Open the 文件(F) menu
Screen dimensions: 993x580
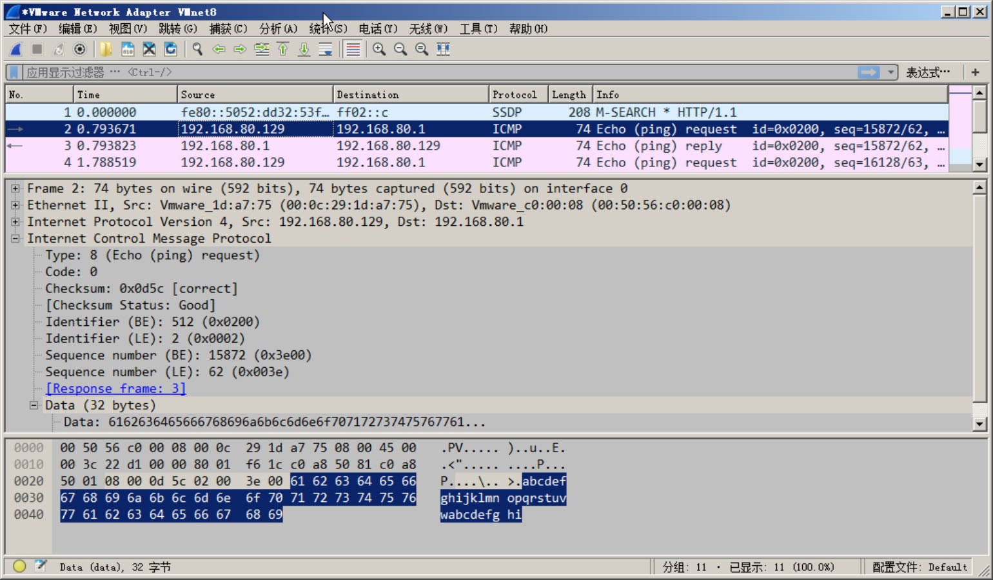[28, 28]
